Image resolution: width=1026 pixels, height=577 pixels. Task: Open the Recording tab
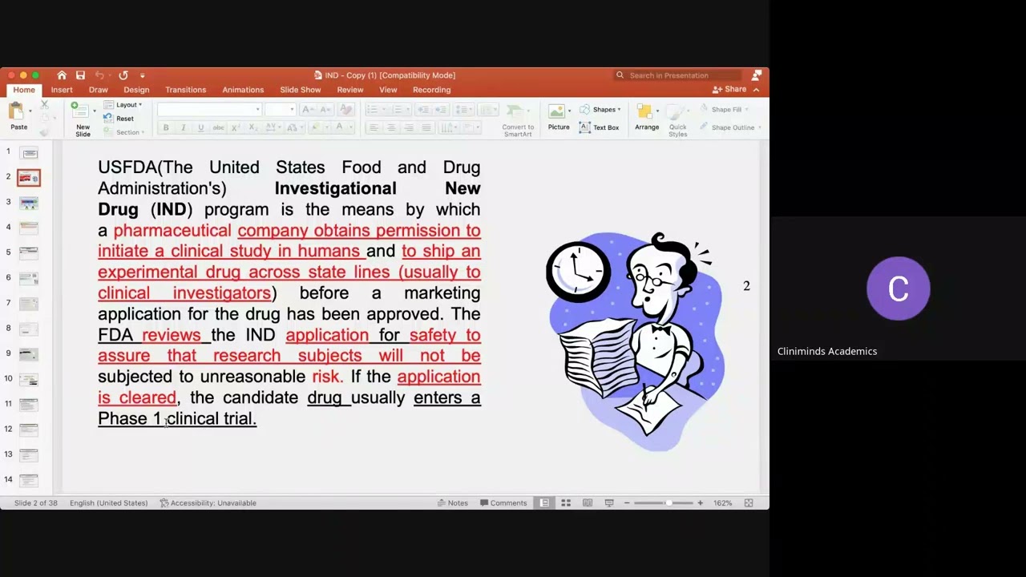431,90
